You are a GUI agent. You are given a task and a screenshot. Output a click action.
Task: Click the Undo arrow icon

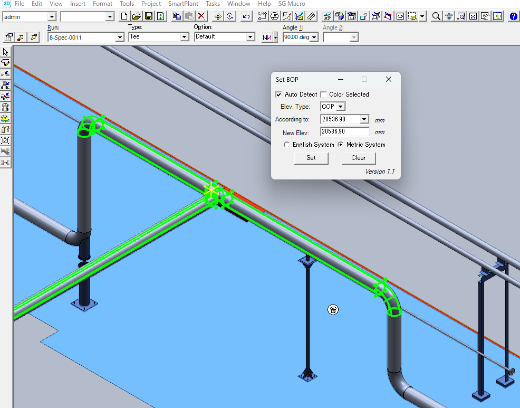[246, 16]
